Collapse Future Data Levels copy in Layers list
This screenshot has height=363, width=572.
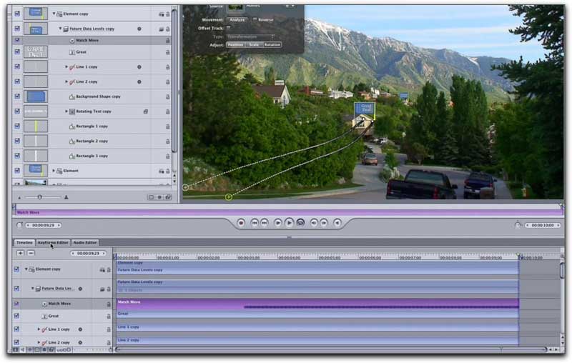coord(60,29)
